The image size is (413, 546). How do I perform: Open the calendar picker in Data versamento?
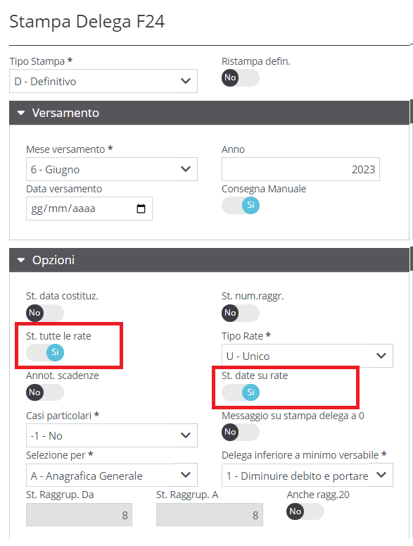tap(141, 209)
